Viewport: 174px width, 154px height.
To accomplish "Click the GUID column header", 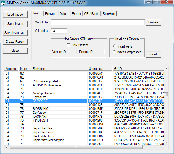I will tap(138, 69).
